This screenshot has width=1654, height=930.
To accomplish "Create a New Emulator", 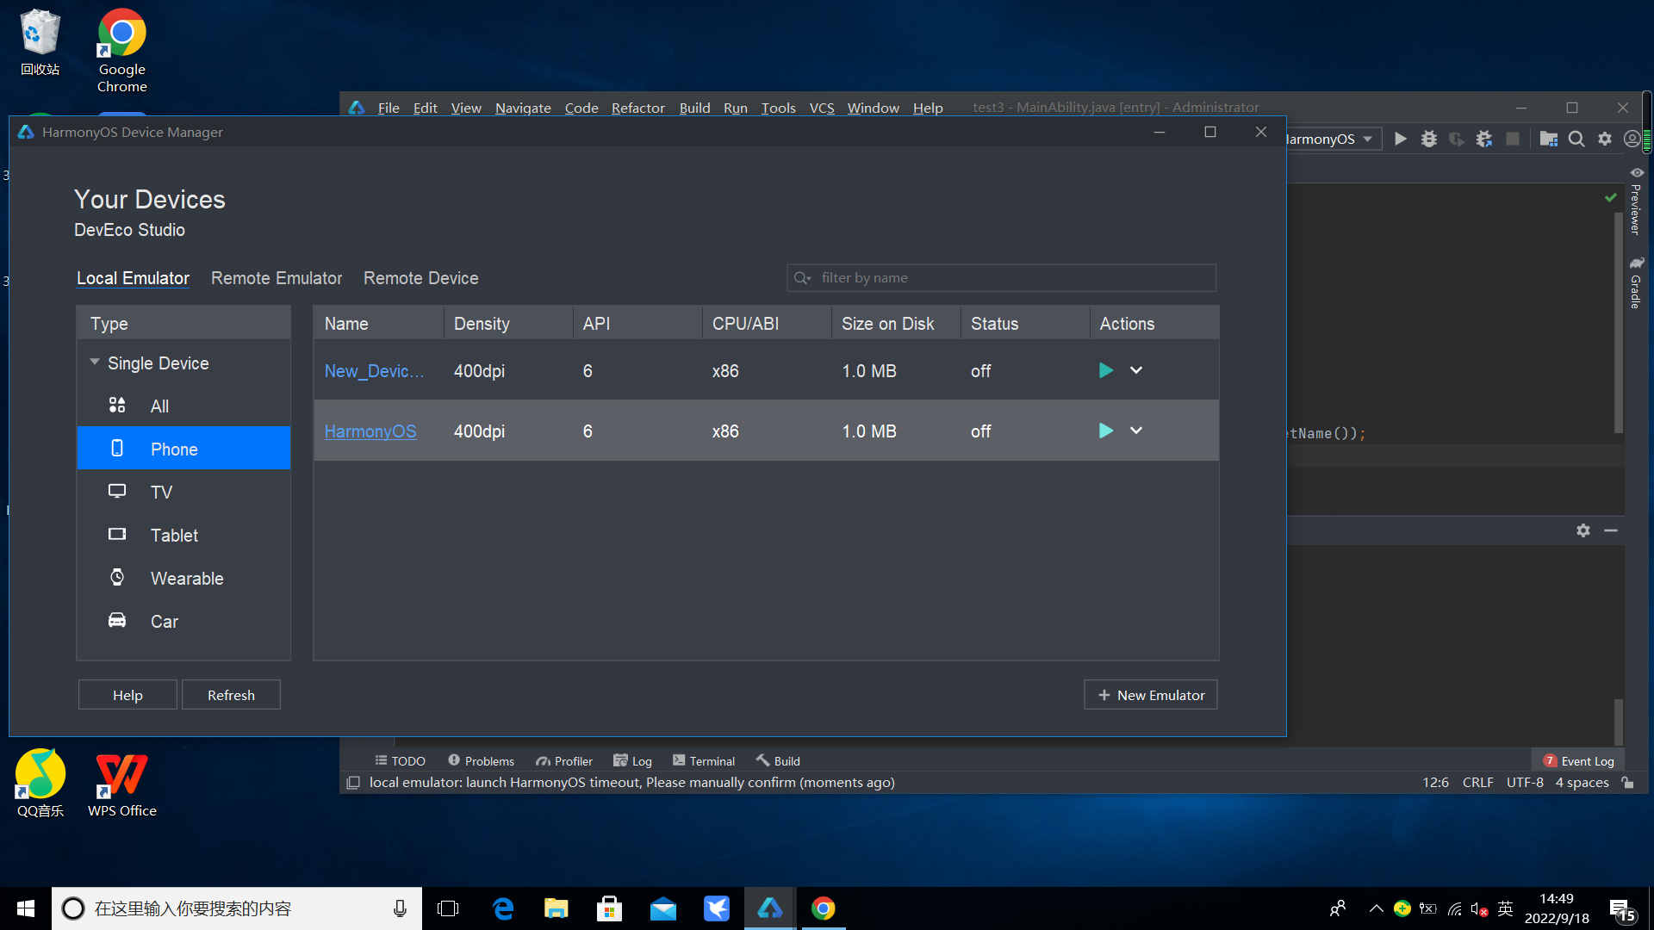I will pyautogui.click(x=1150, y=695).
